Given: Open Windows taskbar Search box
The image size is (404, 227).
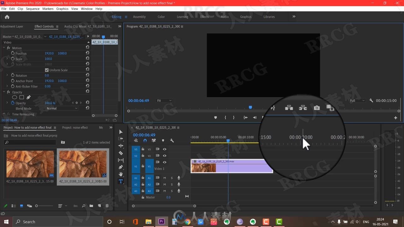Looking at the screenshot, I should click(x=58, y=222).
